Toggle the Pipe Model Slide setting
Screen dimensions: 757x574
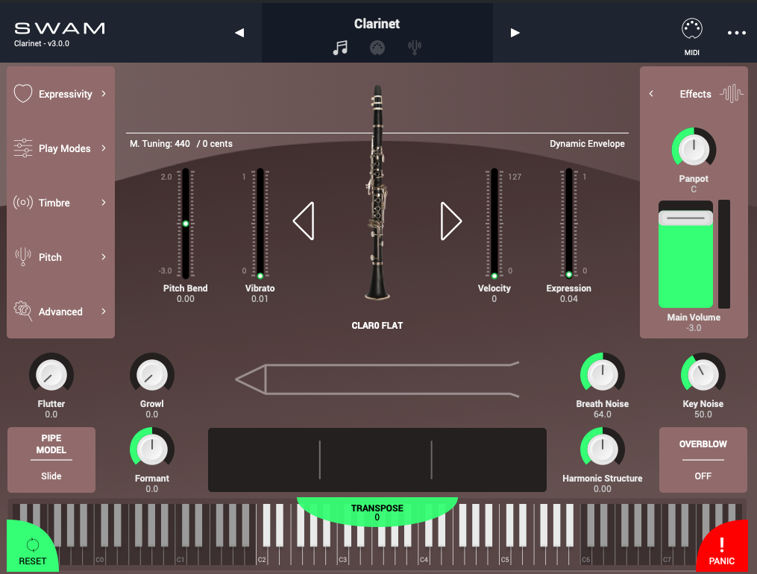tap(51, 460)
